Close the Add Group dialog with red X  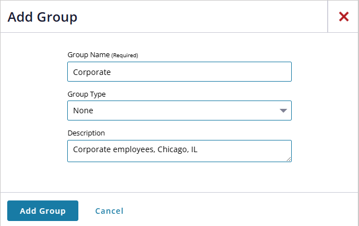click(x=343, y=17)
